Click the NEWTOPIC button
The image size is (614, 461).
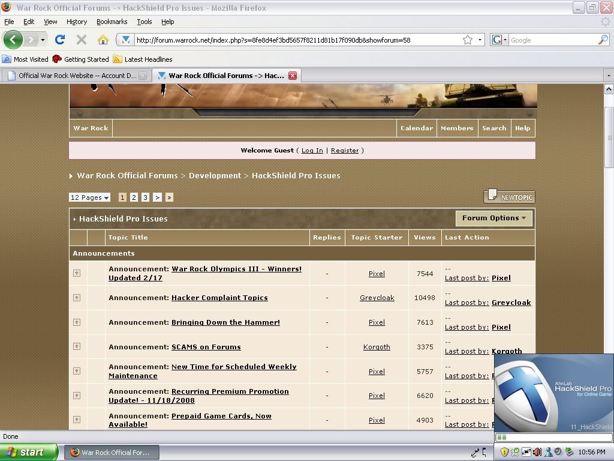pos(509,196)
